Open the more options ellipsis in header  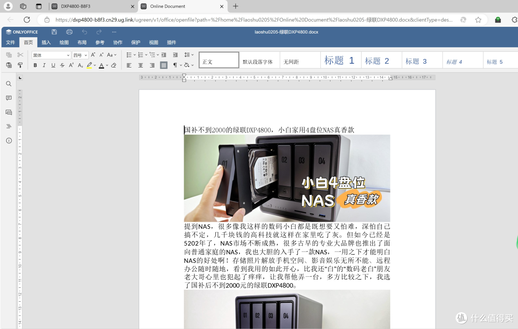[x=114, y=32]
